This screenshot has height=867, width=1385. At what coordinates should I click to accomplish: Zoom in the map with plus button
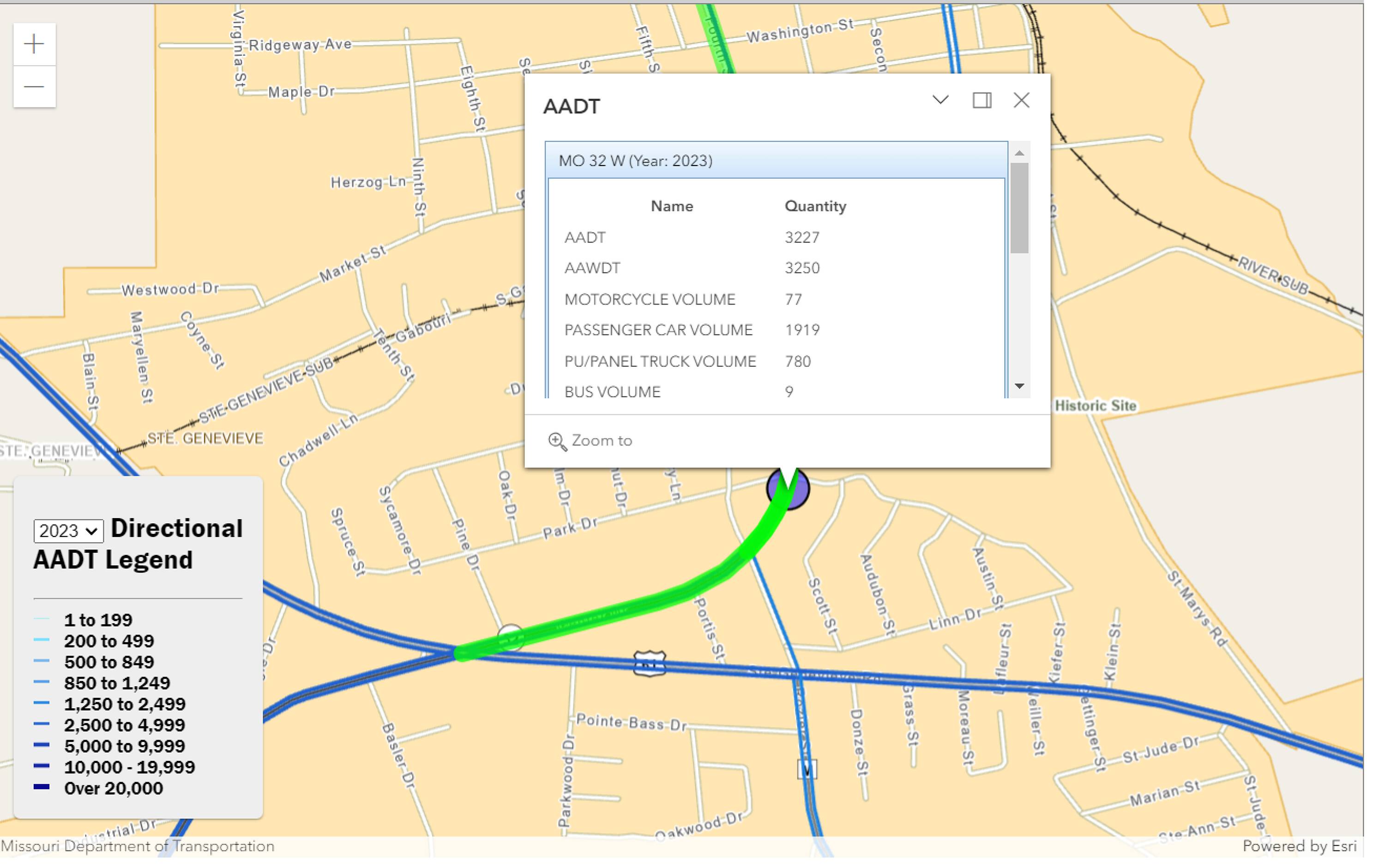pyautogui.click(x=35, y=44)
